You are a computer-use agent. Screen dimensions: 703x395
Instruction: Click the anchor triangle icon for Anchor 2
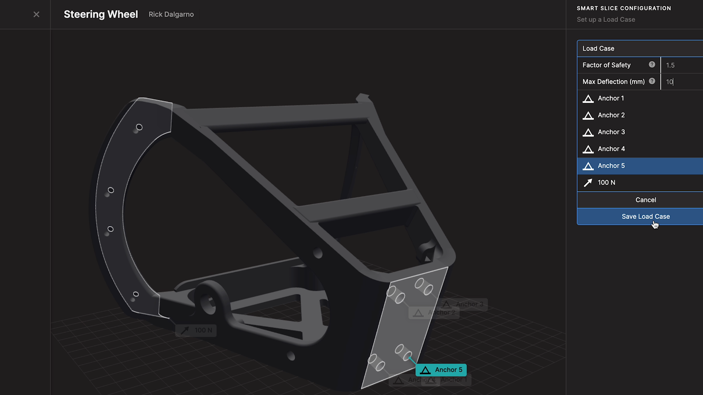(588, 115)
